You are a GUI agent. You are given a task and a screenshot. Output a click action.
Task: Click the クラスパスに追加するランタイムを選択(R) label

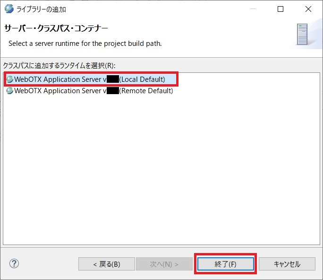tap(59, 65)
